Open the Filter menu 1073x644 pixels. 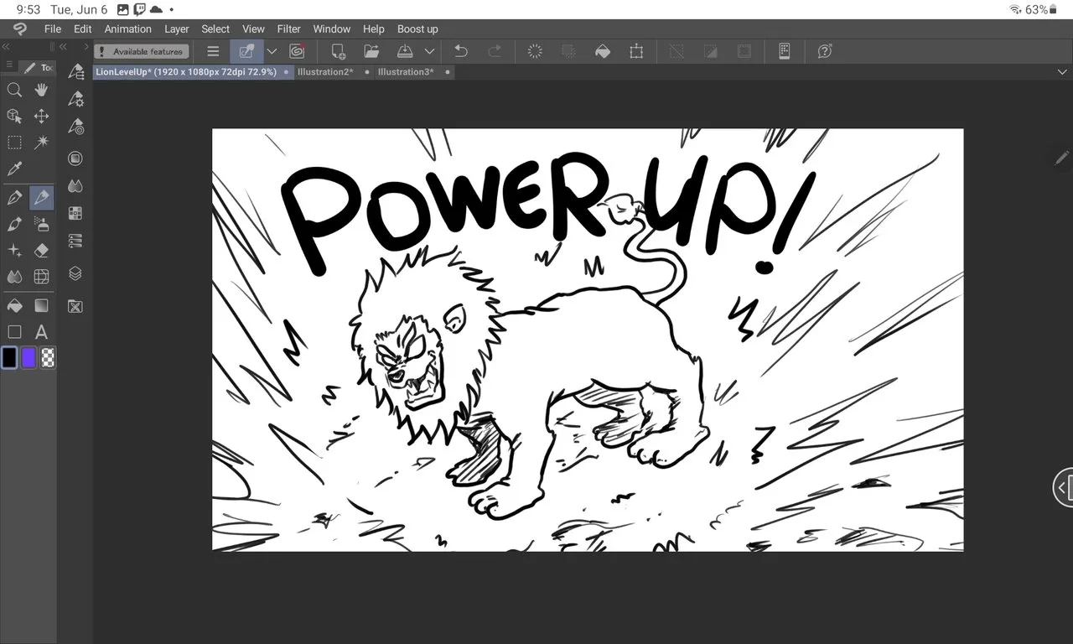pos(289,29)
